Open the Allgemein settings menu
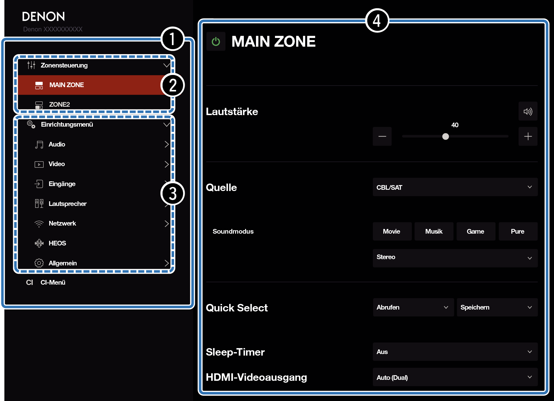This screenshot has height=401, width=554. [63, 263]
